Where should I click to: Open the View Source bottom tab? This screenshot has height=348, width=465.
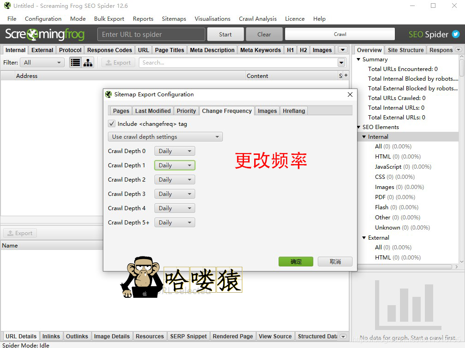click(275, 336)
